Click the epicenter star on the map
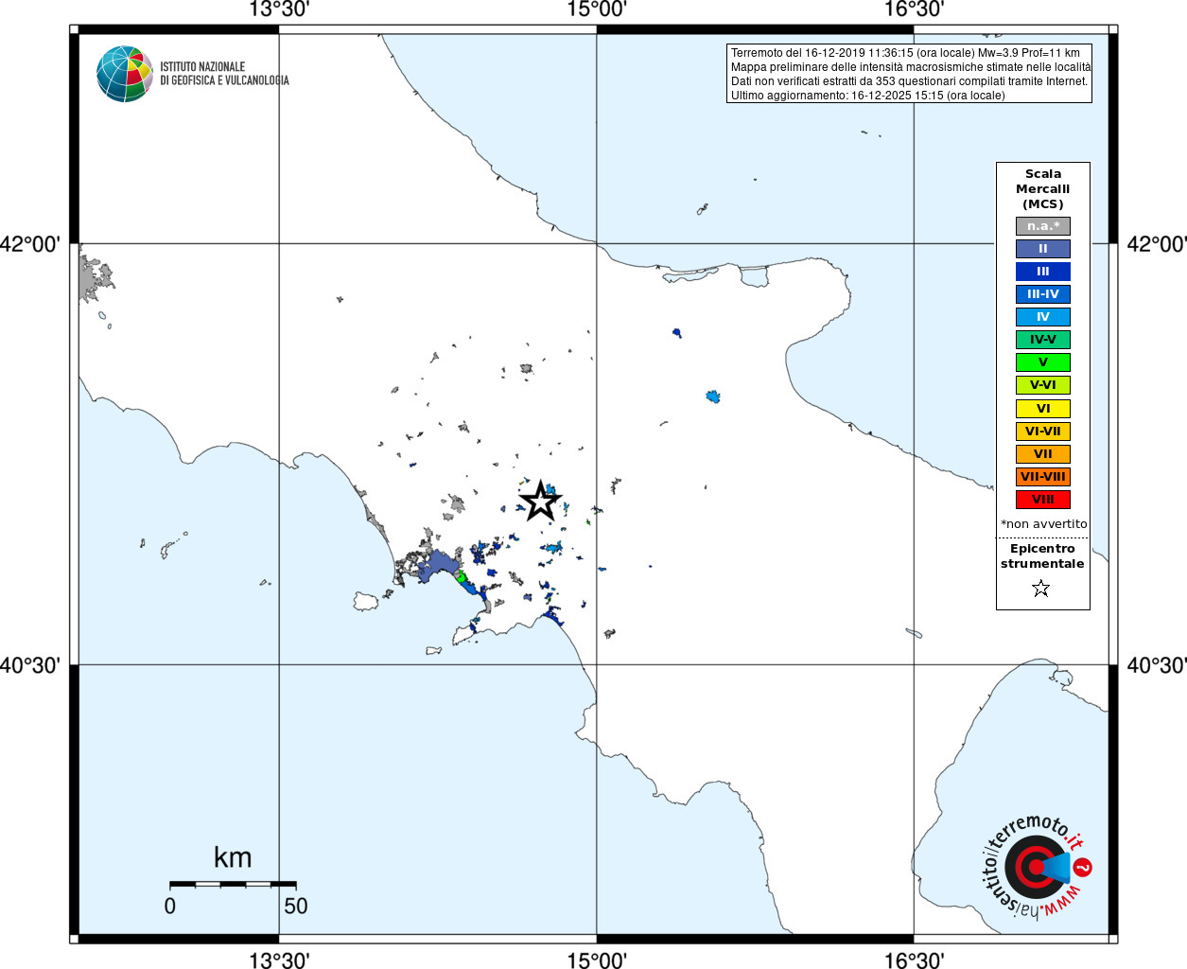Image resolution: width=1187 pixels, height=969 pixels. coord(540,501)
